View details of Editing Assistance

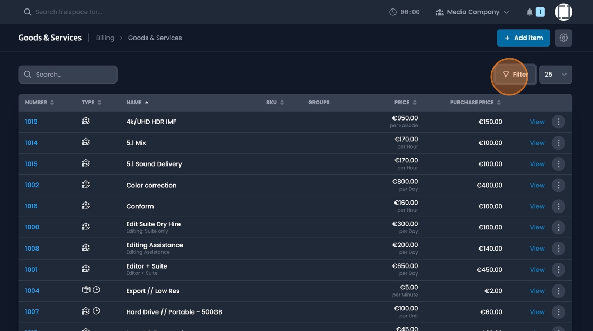click(536, 248)
